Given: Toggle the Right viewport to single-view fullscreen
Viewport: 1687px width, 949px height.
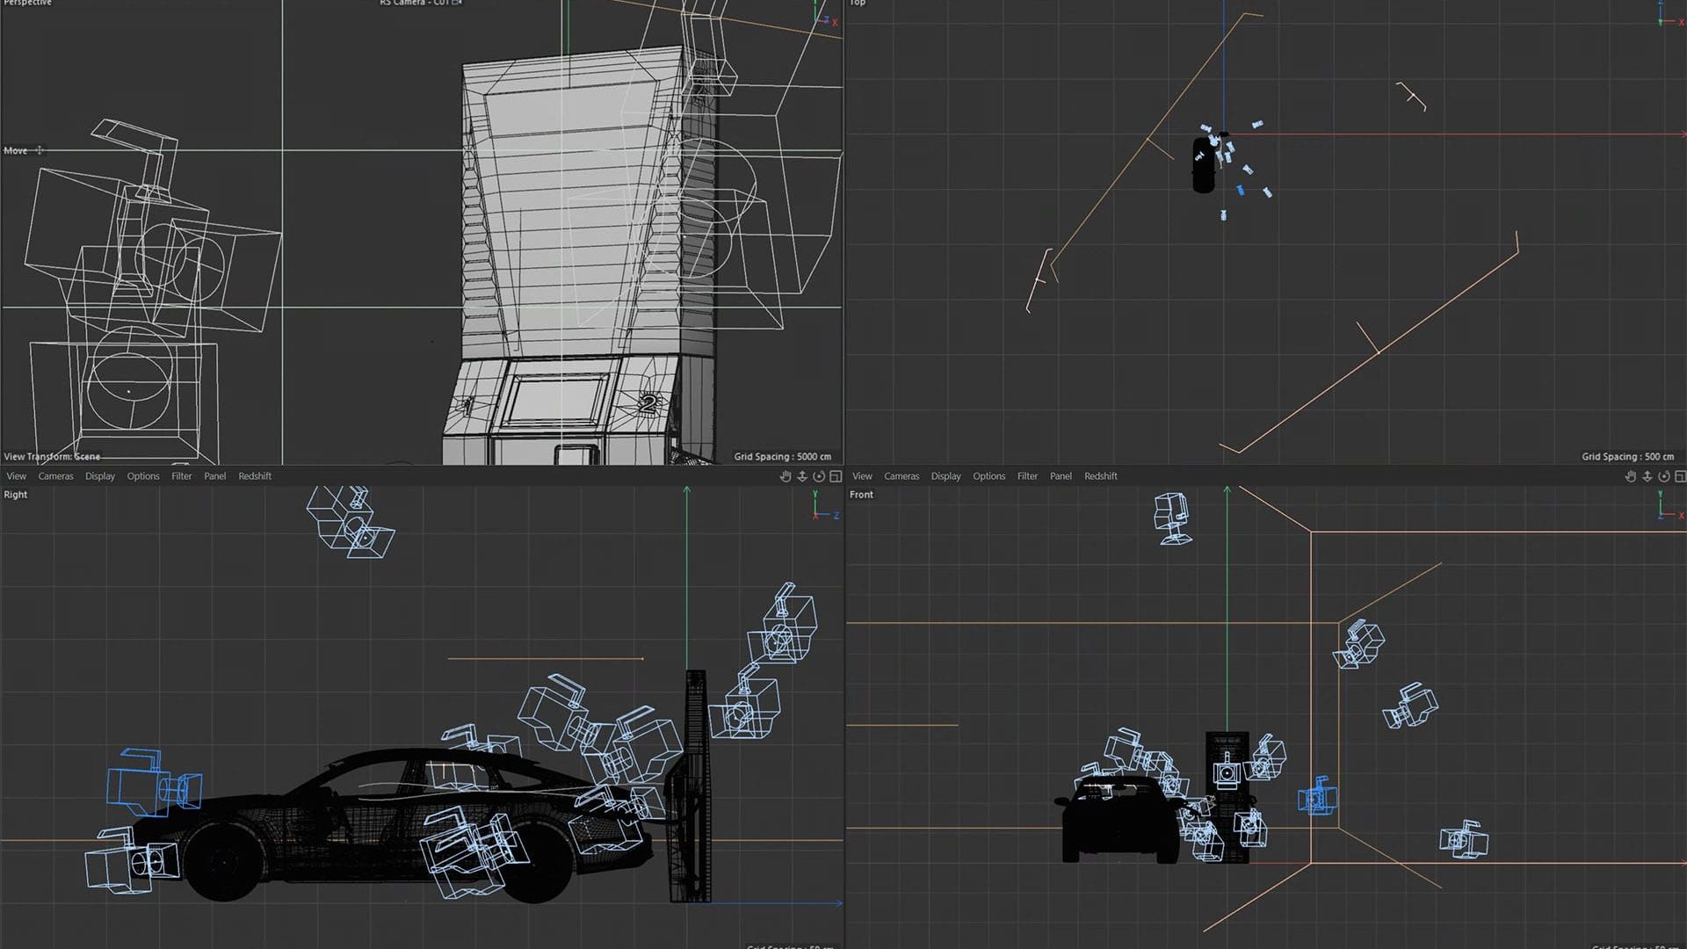Looking at the screenshot, I should [834, 476].
